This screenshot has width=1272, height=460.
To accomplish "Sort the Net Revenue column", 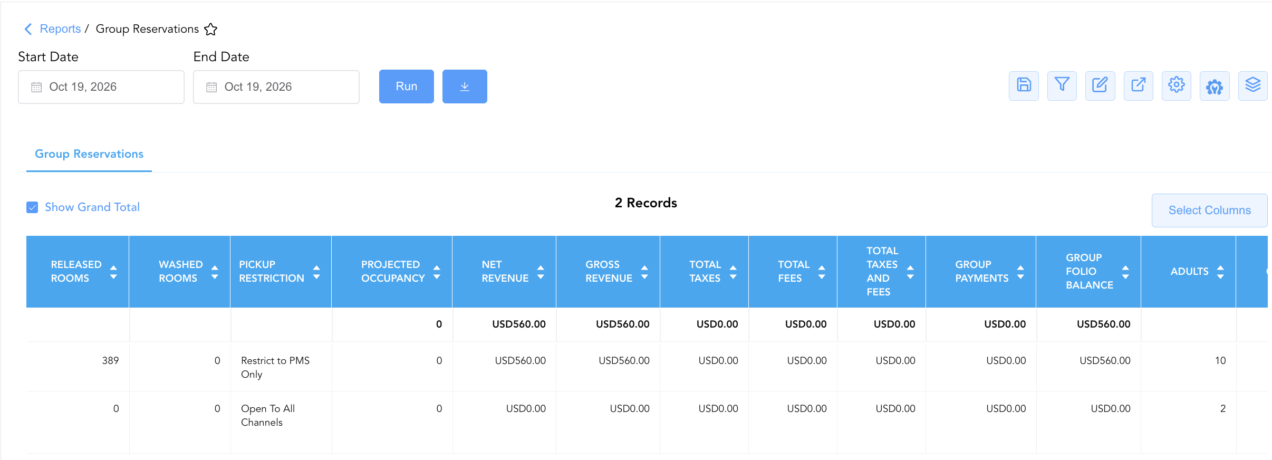I will (541, 272).
